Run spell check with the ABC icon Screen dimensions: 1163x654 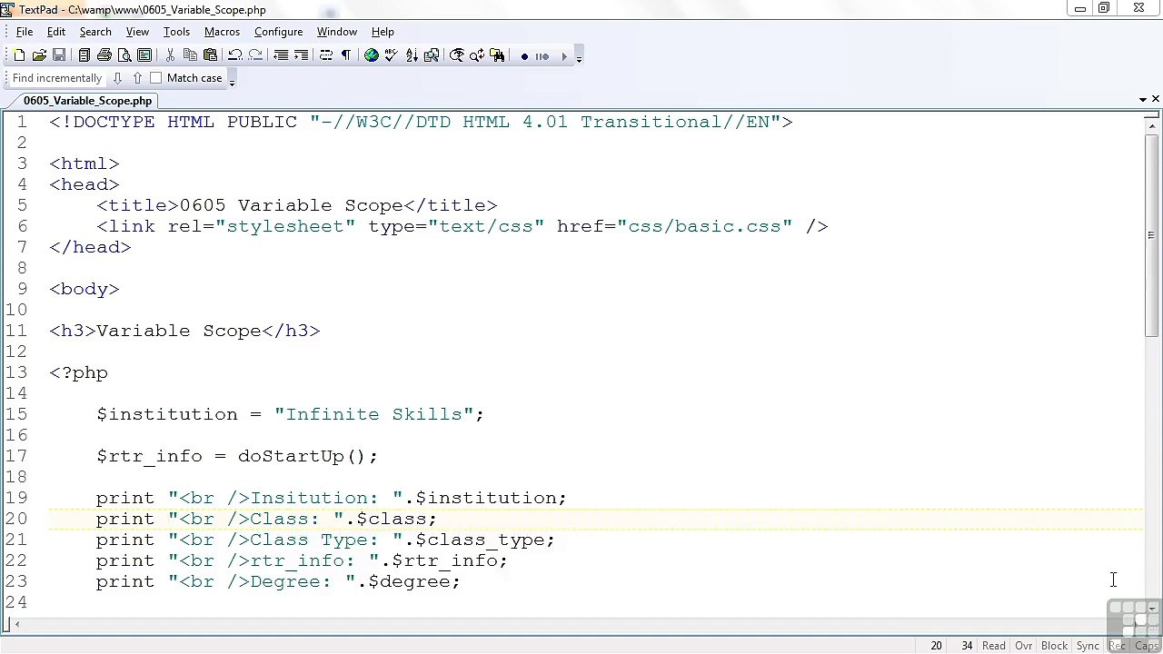click(392, 55)
